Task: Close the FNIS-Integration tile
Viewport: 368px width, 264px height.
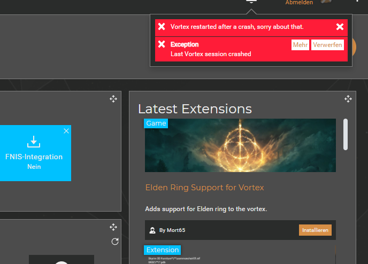Action: point(66,131)
